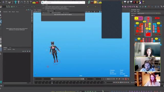Open the Options menu in layer editor
The width and height of the screenshot is (164, 92).
(9, 49)
